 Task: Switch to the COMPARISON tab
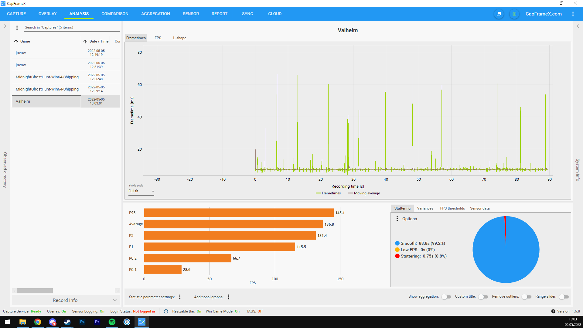[x=115, y=14]
